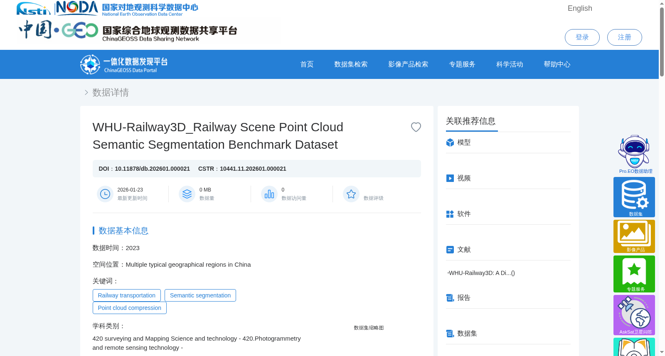
Task: Click the vertical page scrollbar
Action: [x=662, y=42]
